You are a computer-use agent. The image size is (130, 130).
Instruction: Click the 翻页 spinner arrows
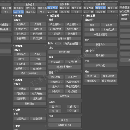point(61,43)
